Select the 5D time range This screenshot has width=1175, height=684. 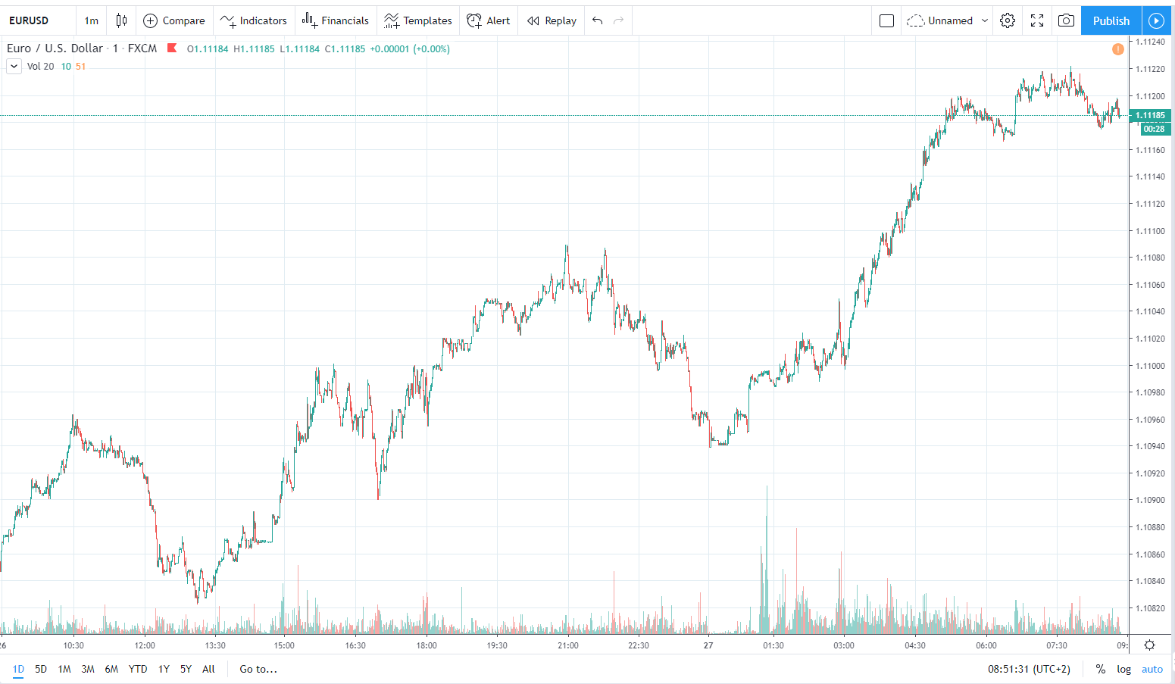[x=41, y=669]
